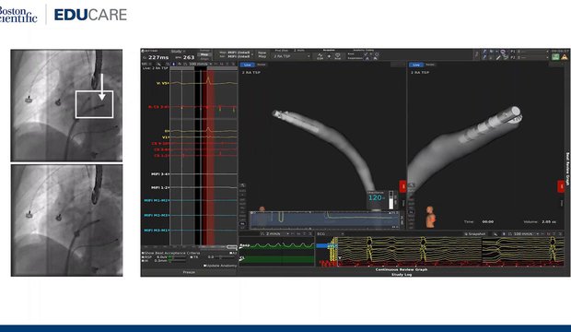Select the Live tab in left map view
This screenshot has width=571, height=332.
point(247,65)
